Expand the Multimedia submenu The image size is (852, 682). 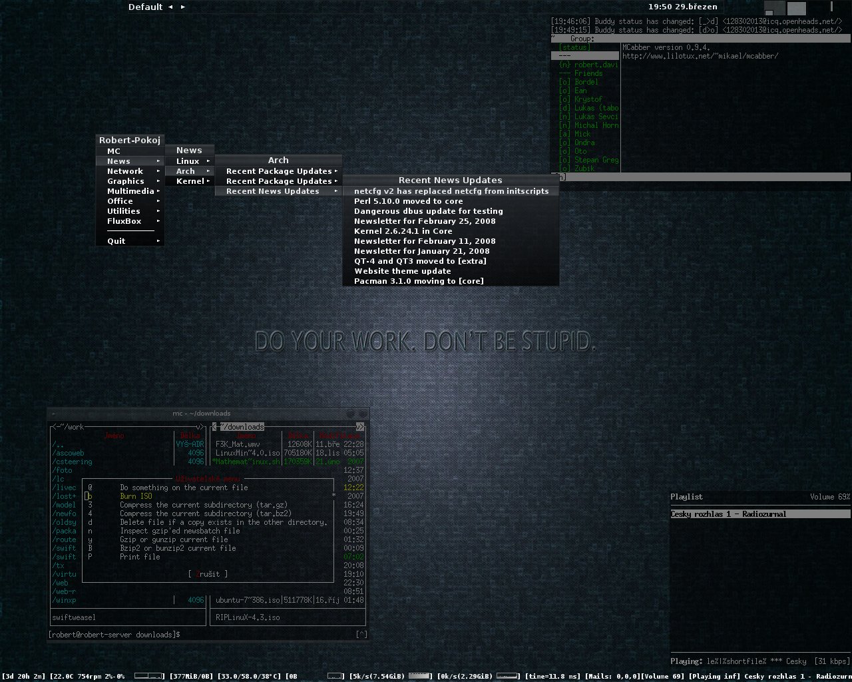pos(130,191)
